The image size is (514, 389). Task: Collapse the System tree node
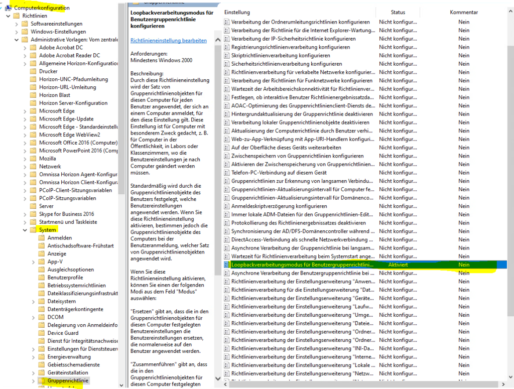26,230
